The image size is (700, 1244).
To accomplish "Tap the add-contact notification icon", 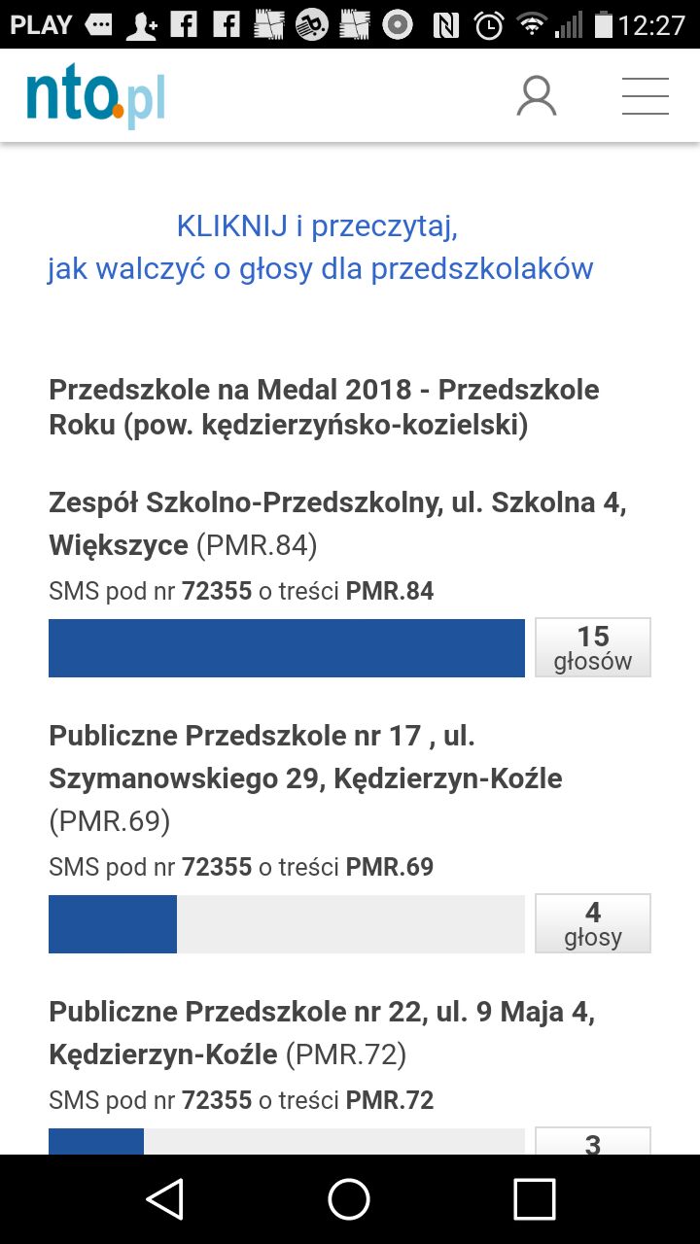I will pos(142,24).
